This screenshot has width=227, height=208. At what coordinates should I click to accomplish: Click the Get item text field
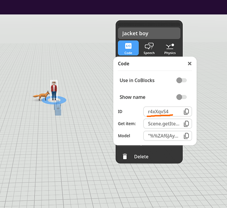pyautogui.click(x=167, y=124)
